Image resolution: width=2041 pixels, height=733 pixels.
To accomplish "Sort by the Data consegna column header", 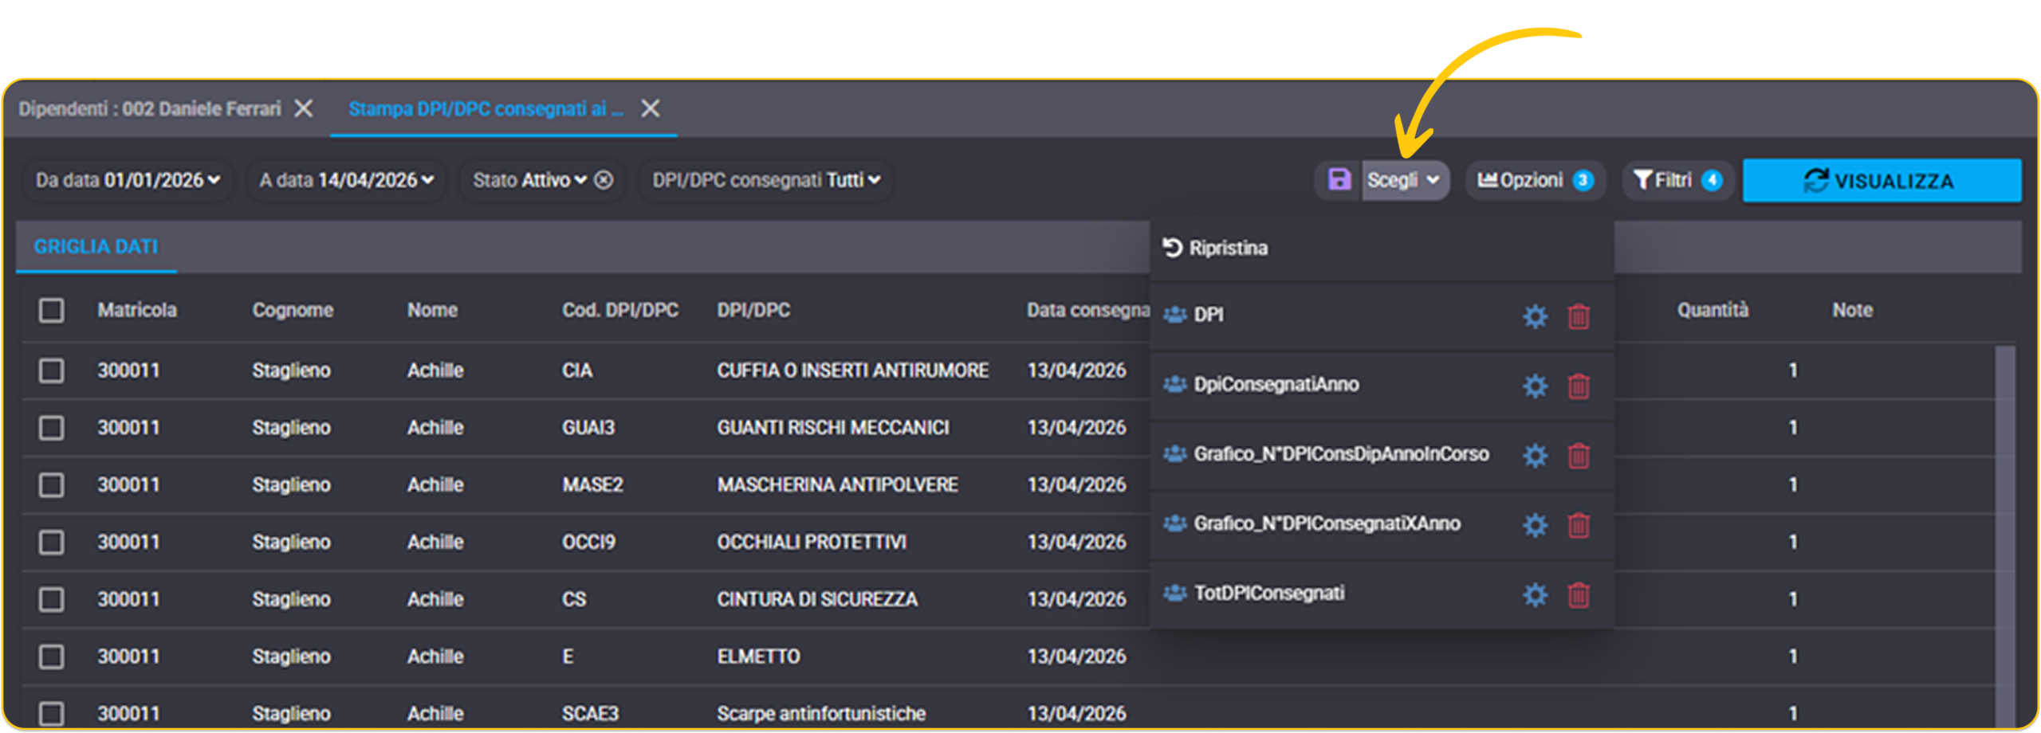I will 1087,310.
